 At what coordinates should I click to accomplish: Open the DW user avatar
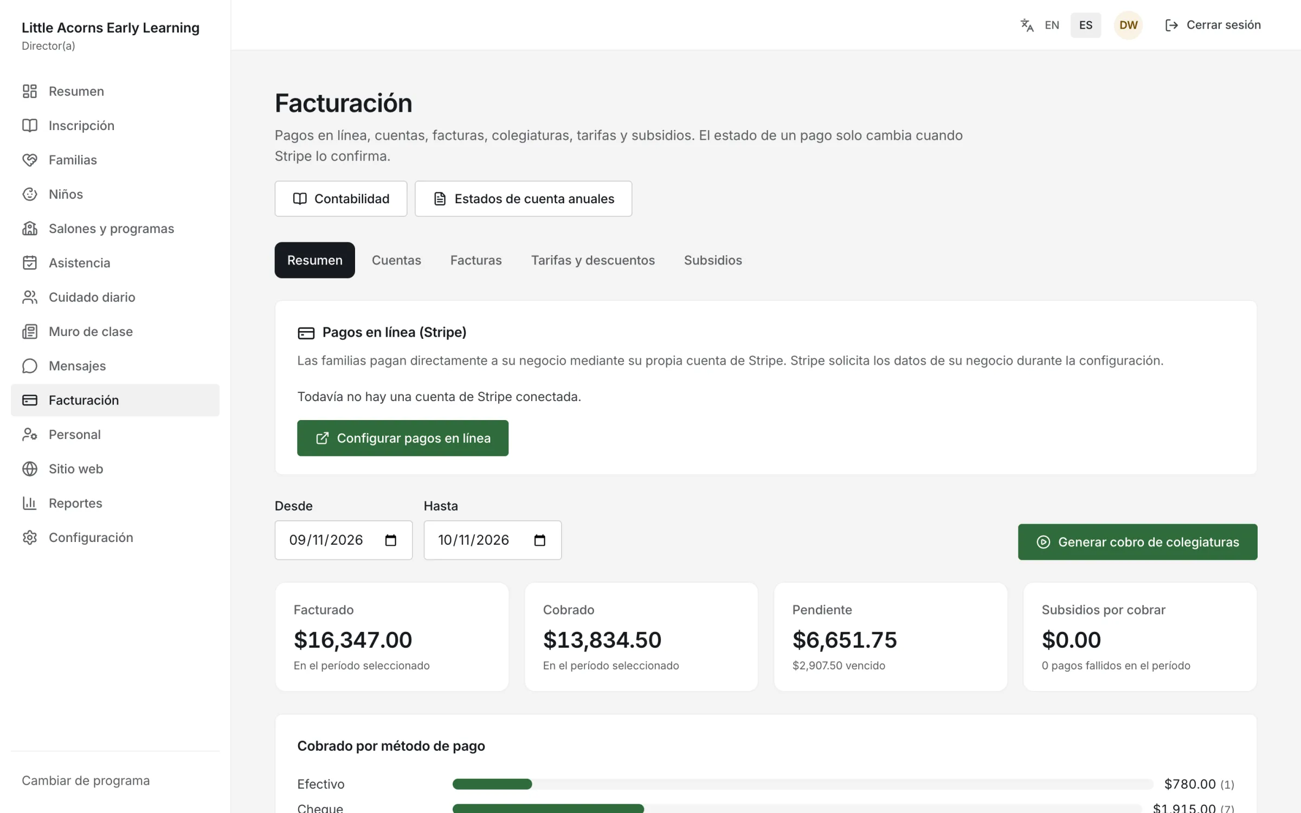click(x=1128, y=25)
